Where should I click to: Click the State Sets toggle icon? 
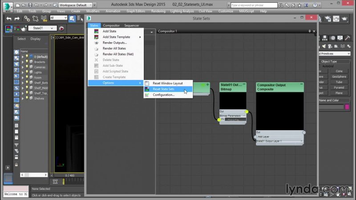pyautogui.click(x=9, y=29)
